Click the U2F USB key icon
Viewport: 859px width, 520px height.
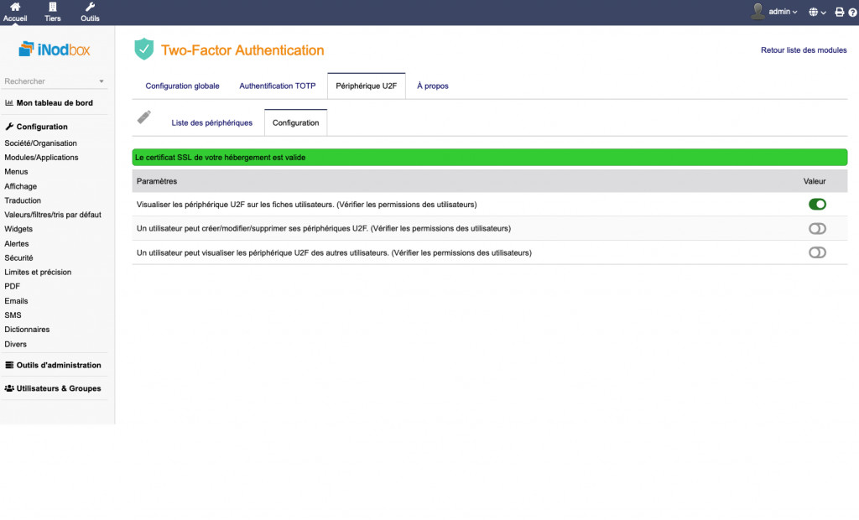[144, 117]
